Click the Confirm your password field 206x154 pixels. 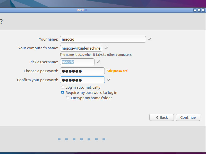click(82, 80)
